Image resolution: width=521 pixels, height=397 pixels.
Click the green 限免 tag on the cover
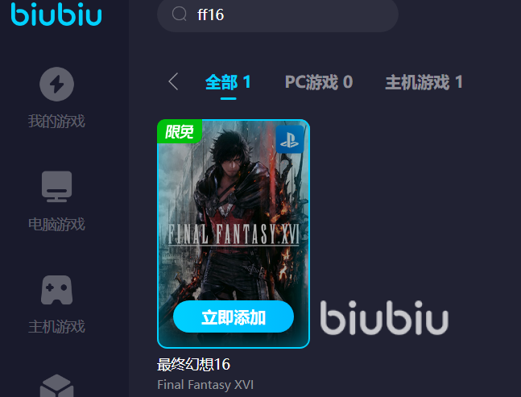pyautogui.click(x=180, y=131)
